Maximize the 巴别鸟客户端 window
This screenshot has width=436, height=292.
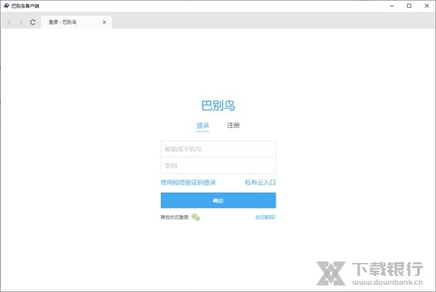point(409,6)
